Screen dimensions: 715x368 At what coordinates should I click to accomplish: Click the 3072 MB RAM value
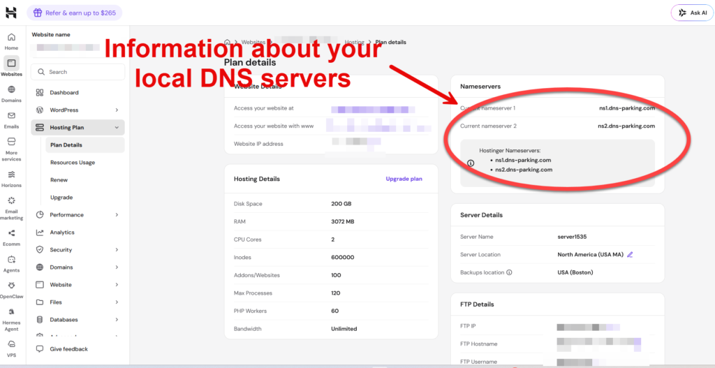pos(343,221)
